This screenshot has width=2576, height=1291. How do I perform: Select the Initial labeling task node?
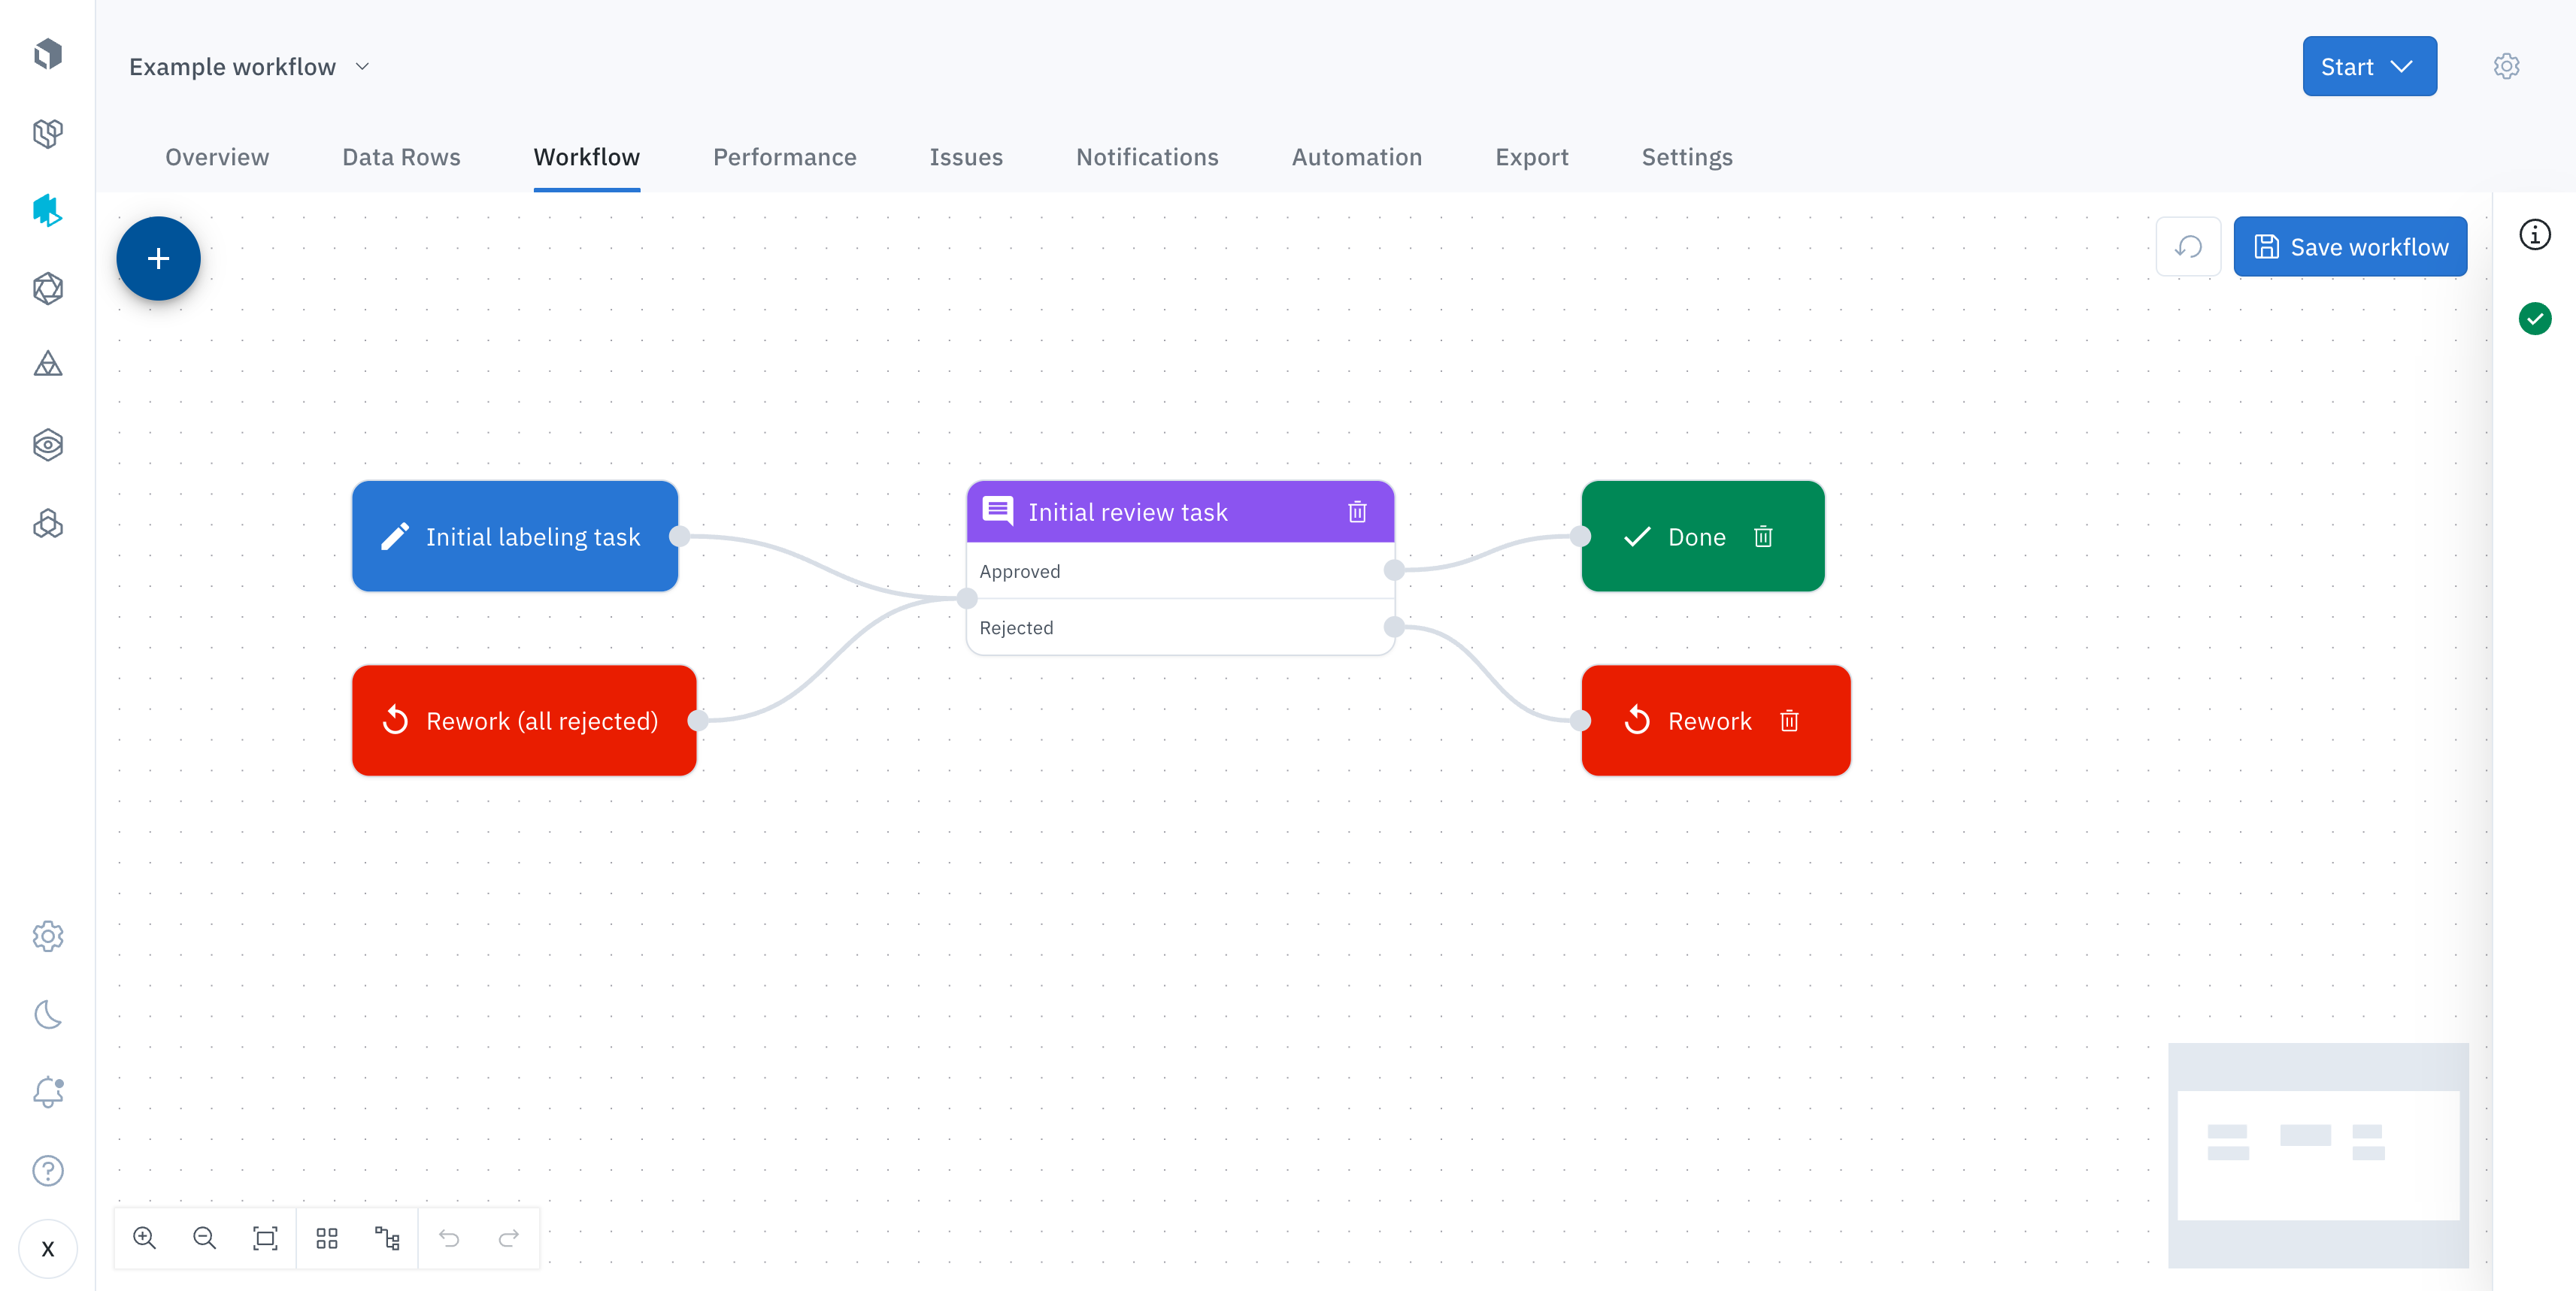515,537
